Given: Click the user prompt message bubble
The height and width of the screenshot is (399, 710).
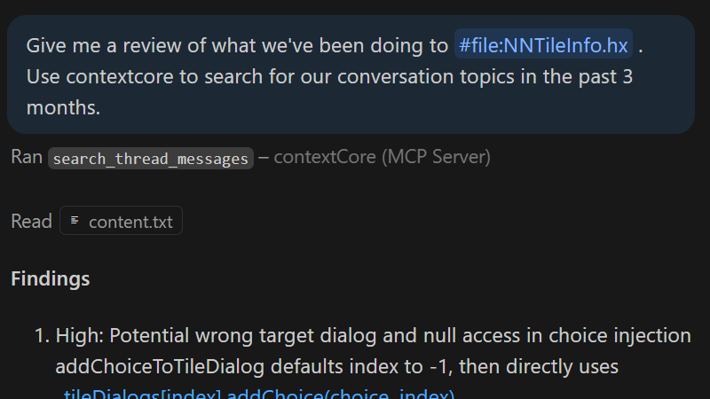Looking at the screenshot, I should coord(351,75).
